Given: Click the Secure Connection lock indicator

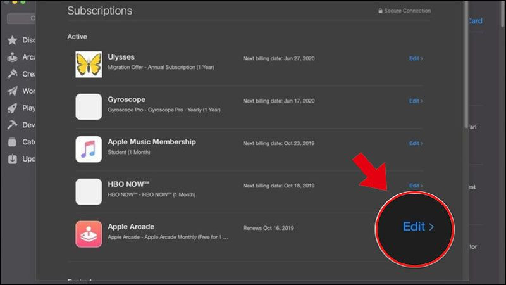Looking at the screenshot, I should pos(404,11).
